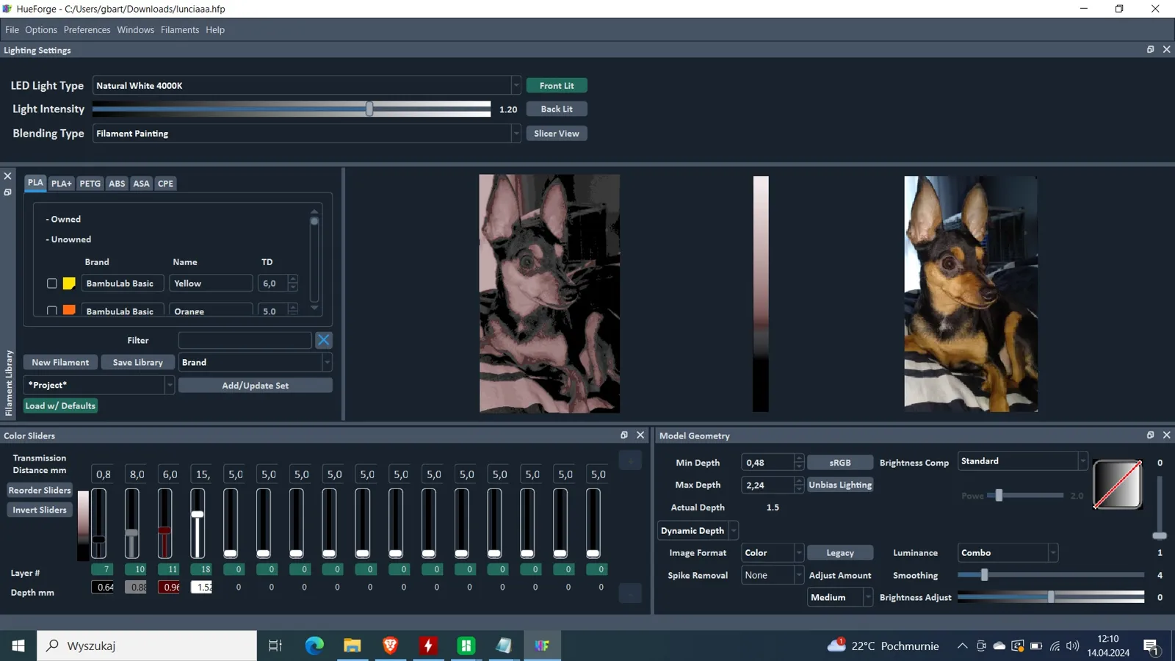
Task: Open the Dynamic Depth dropdown
Action: [x=698, y=530]
